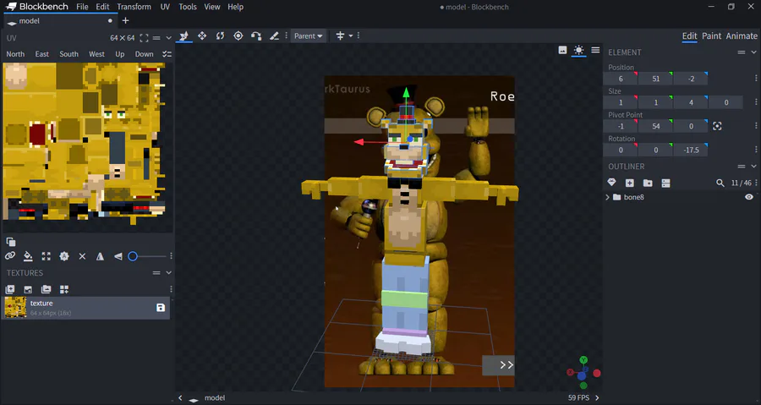Select the North UV face

pos(15,54)
